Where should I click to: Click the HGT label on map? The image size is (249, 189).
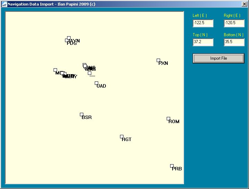pos(127,139)
